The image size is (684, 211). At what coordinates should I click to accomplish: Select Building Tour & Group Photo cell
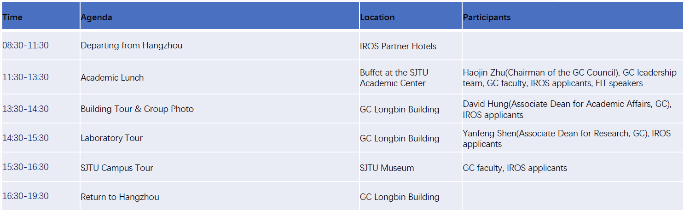[137, 109]
